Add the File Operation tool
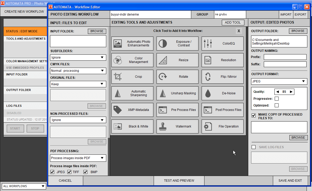Screen dimensions: 312x191 223,126
